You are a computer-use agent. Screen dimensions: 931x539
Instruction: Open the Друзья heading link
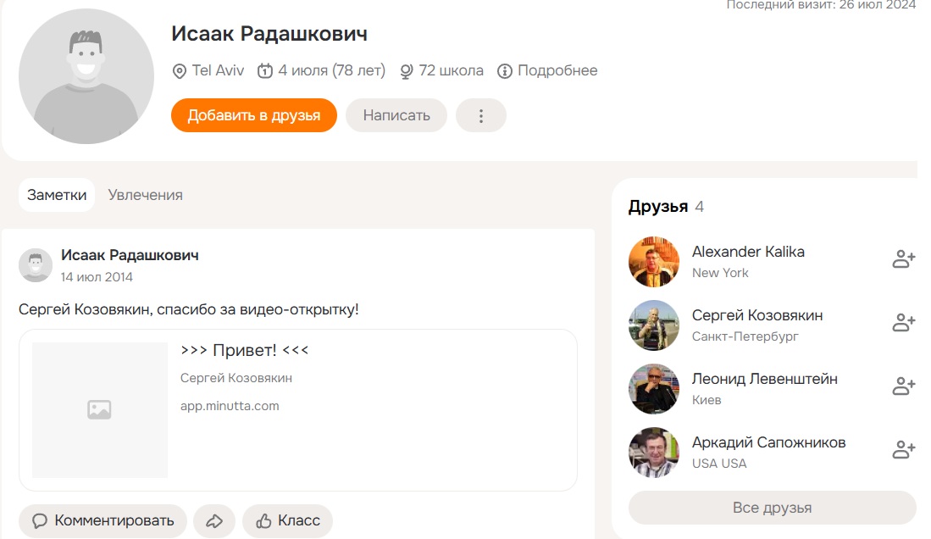[658, 207]
